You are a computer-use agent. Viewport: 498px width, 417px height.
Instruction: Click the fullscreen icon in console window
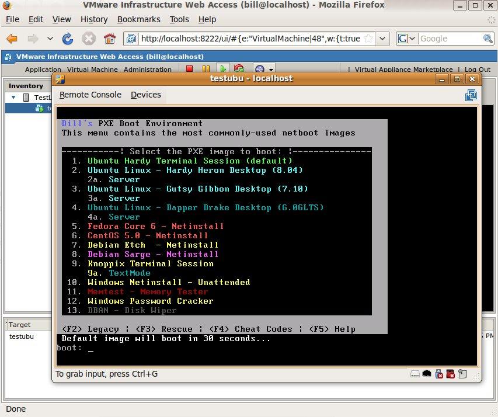pos(471,95)
